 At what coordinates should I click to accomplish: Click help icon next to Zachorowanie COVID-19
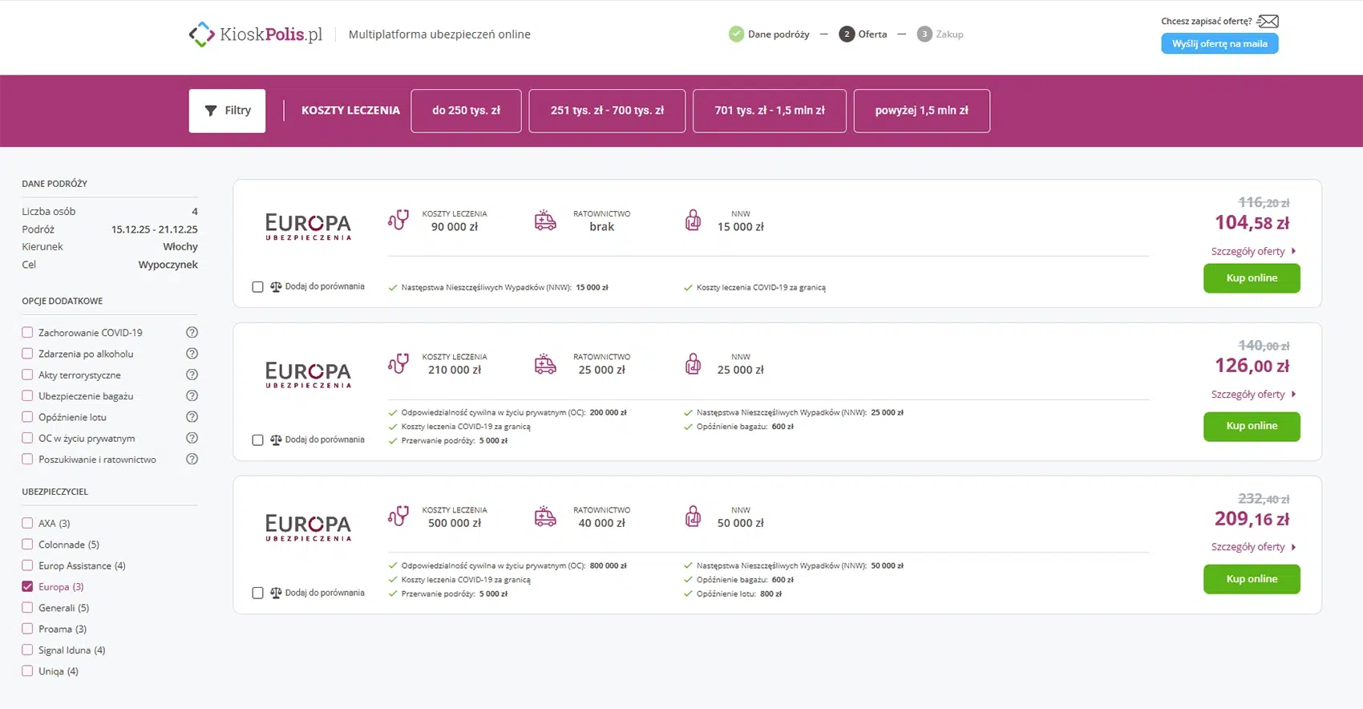click(192, 333)
